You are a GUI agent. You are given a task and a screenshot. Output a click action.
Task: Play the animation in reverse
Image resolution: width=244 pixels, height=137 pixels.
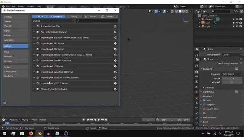[x=95, y=120]
